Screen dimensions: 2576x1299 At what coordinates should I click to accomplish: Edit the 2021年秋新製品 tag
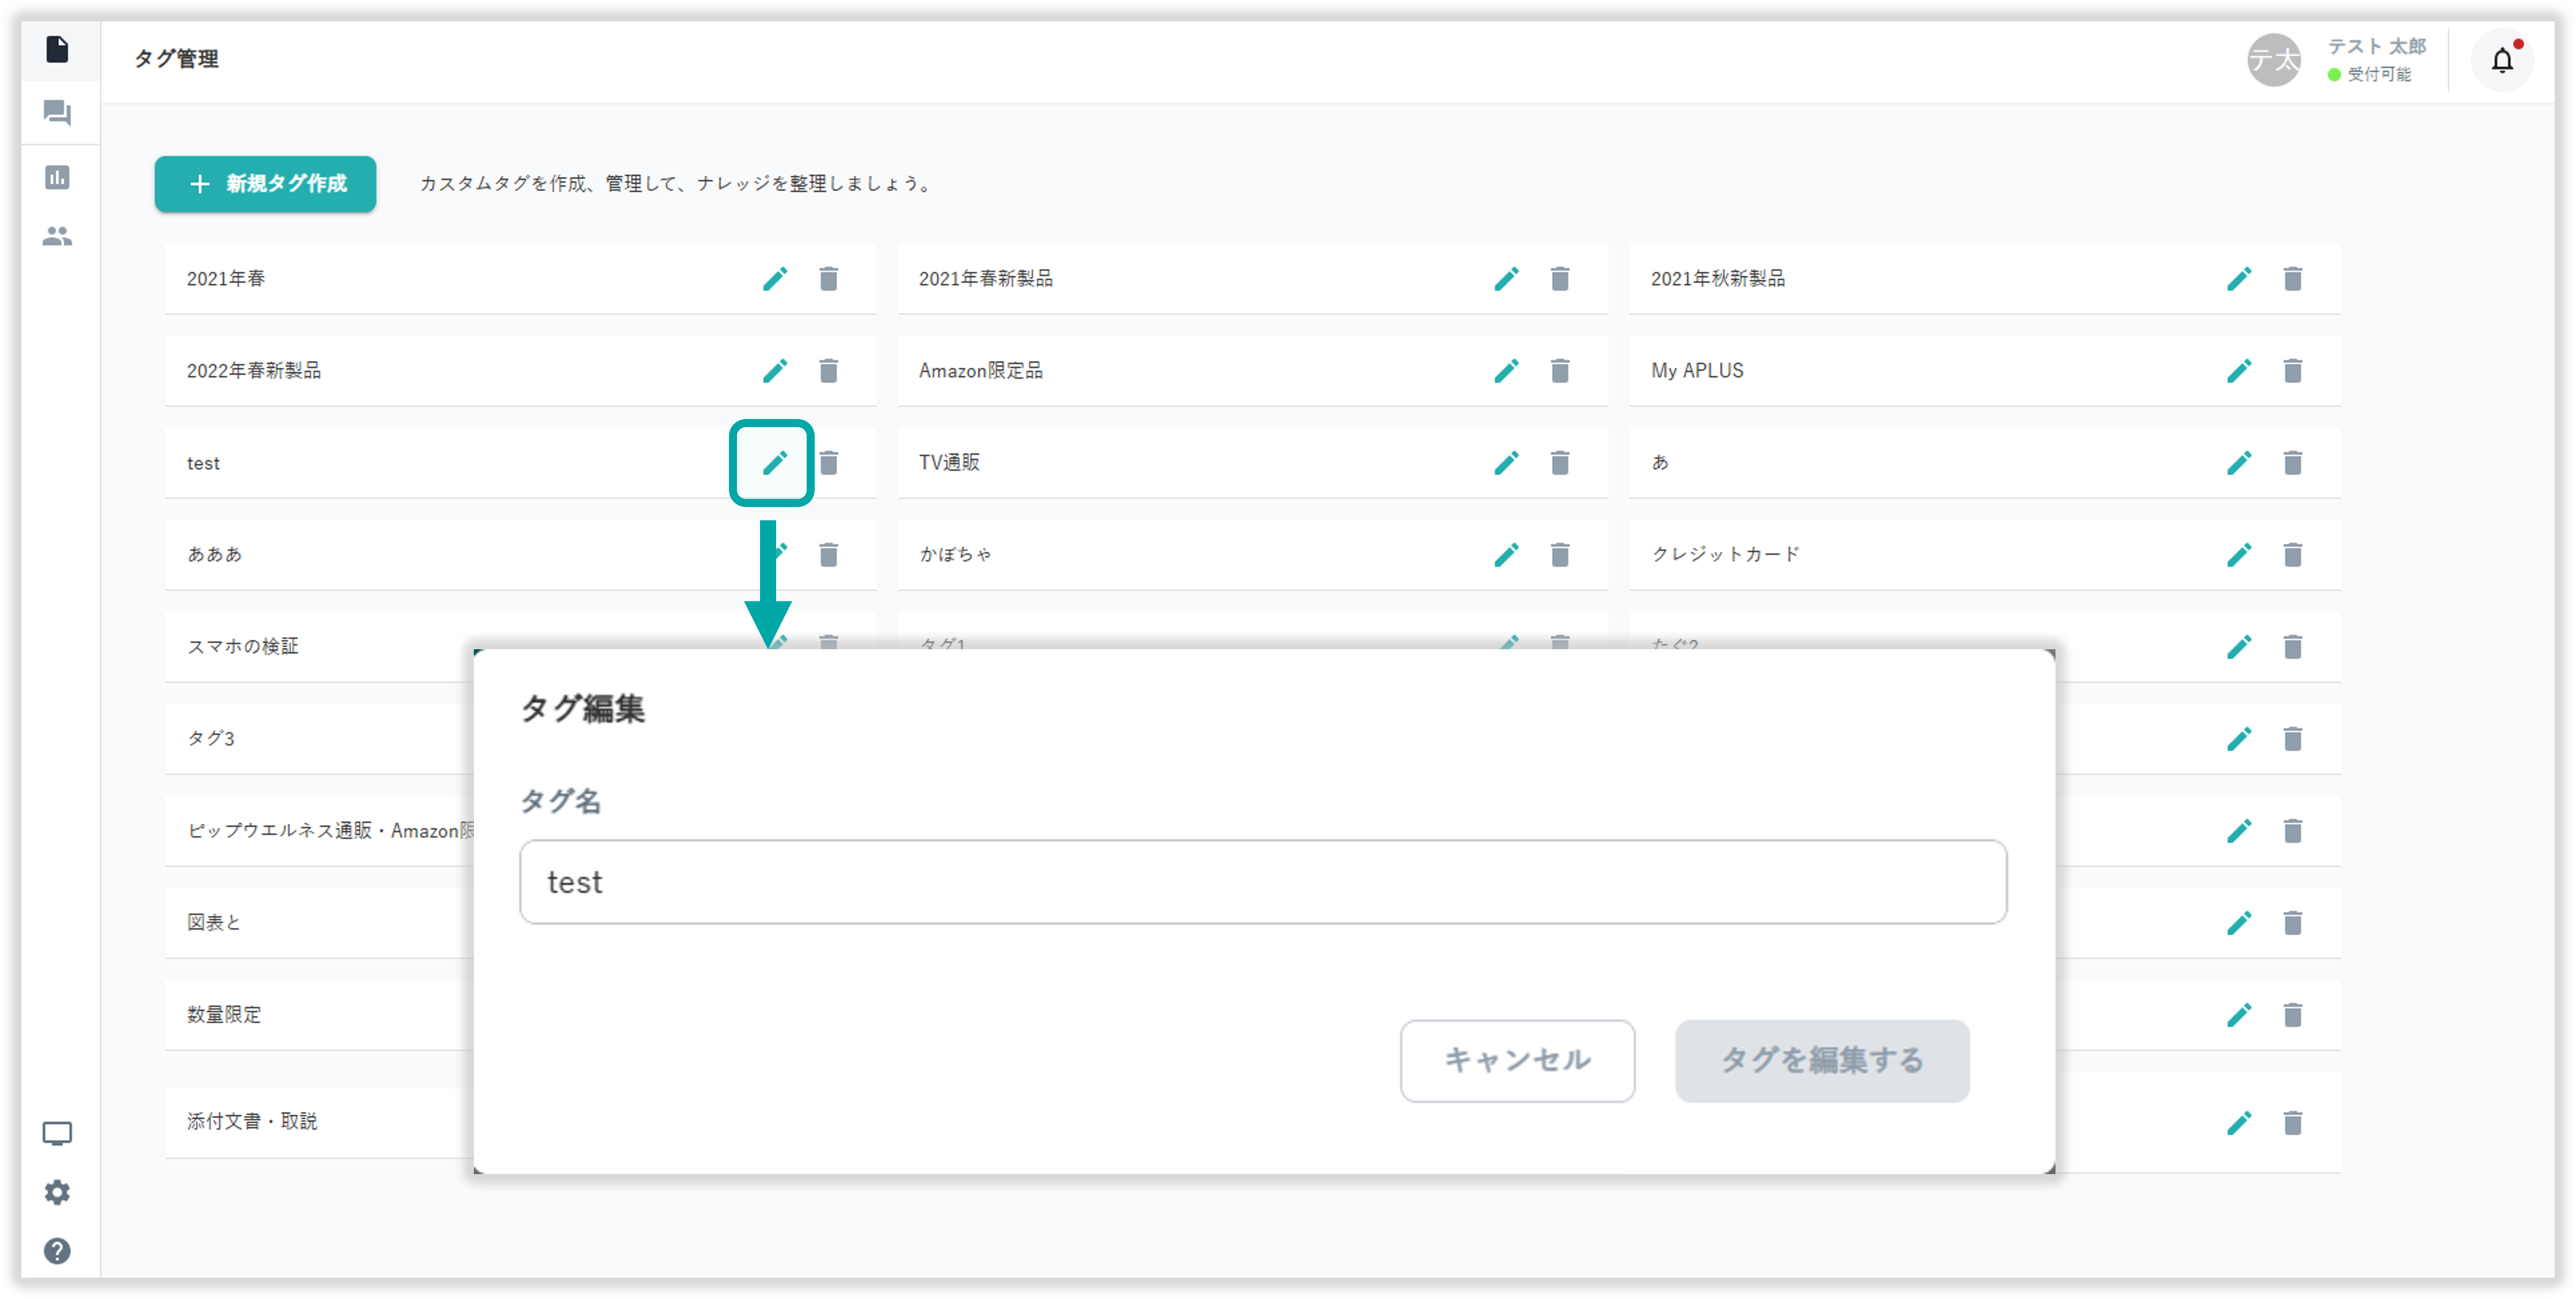[x=2239, y=279]
